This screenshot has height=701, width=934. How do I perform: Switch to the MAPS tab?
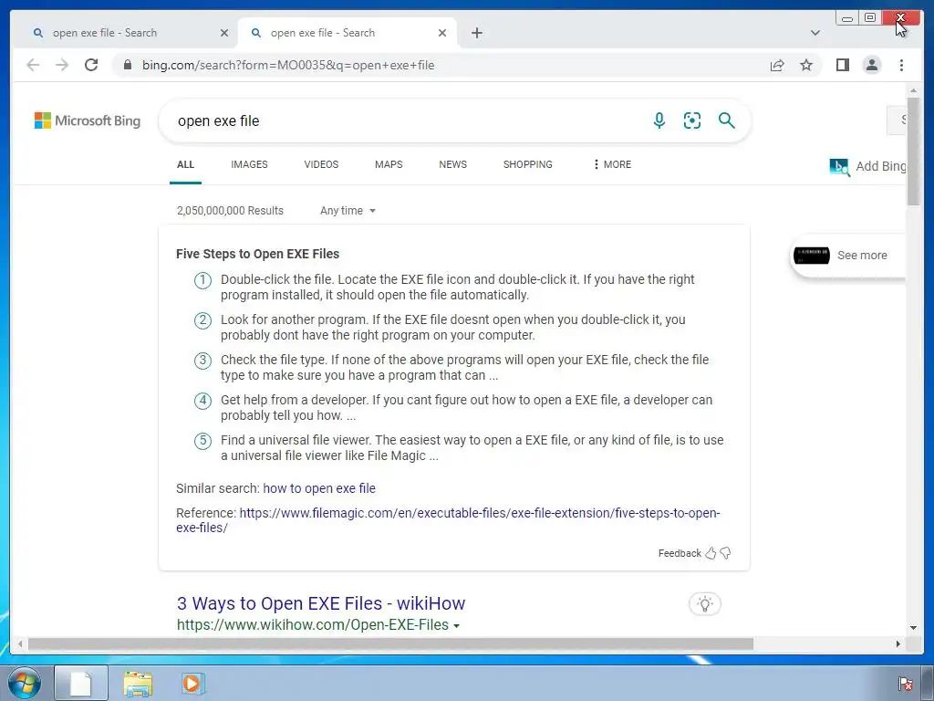coord(389,164)
